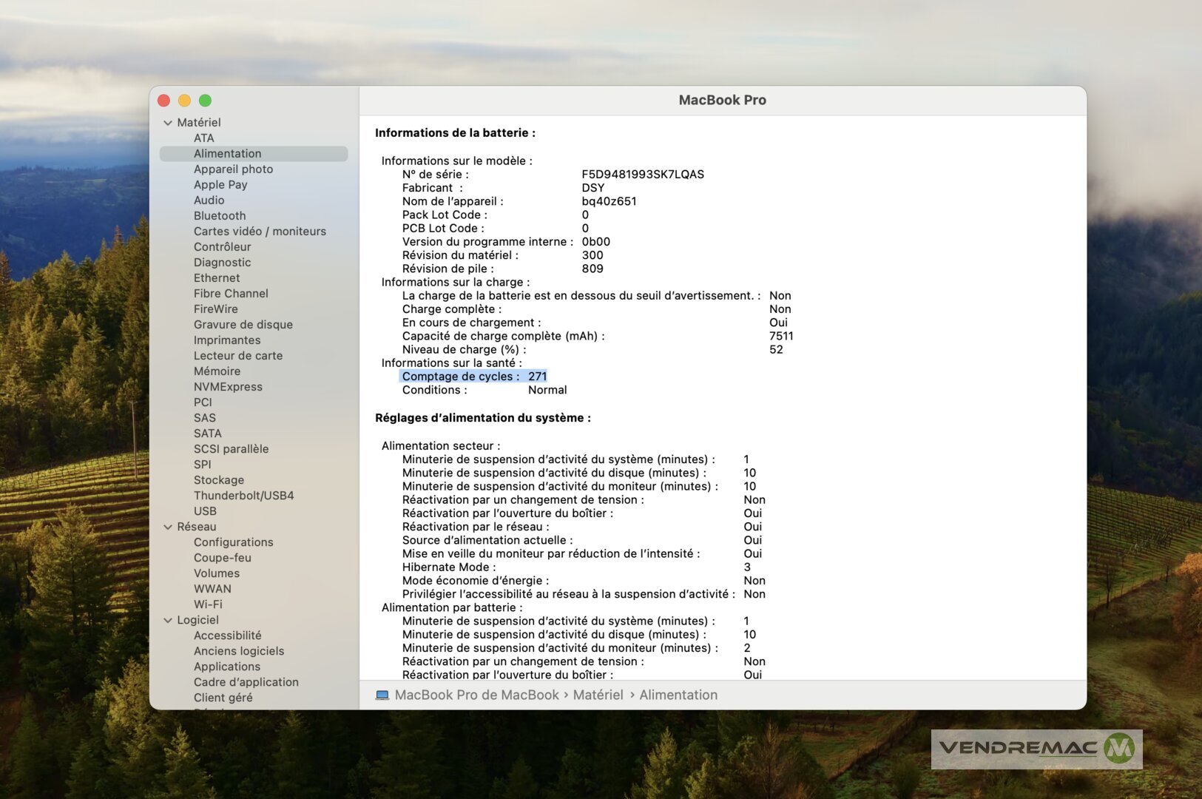This screenshot has height=799, width=1202.
Task: Open the Mémoire hardware entry
Action: point(217,371)
